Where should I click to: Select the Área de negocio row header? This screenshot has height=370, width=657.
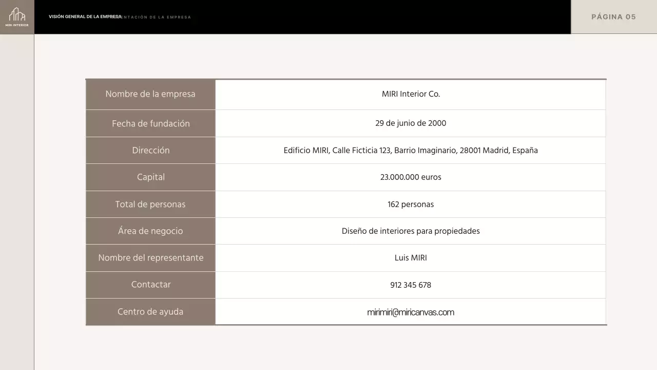point(150,231)
